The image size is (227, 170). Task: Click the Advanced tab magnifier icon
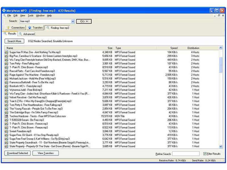(20, 34)
